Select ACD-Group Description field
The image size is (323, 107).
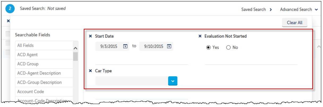(x=44, y=82)
